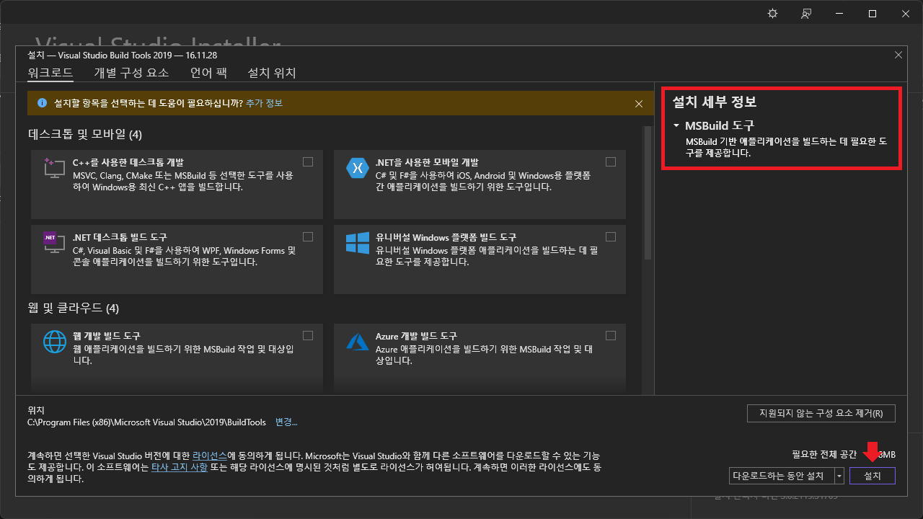Check the .NET을 사용한 모바일 개발 checkbox
This screenshot has height=519, width=923.
[611, 161]
